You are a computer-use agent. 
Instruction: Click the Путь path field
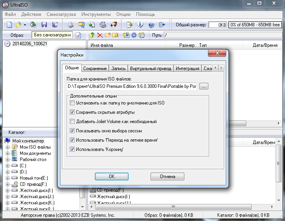click(x=223, y=35)
